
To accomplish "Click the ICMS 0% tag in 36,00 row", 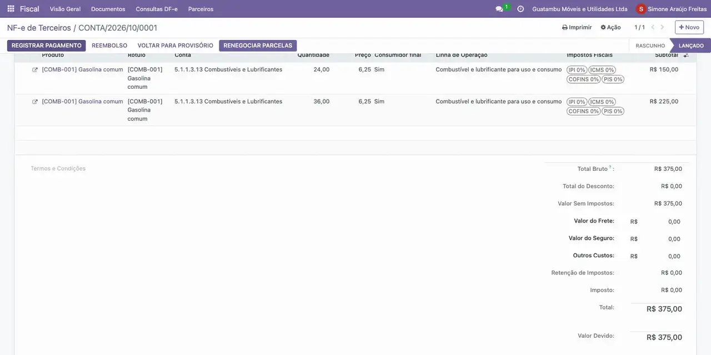I will [602, 102].
